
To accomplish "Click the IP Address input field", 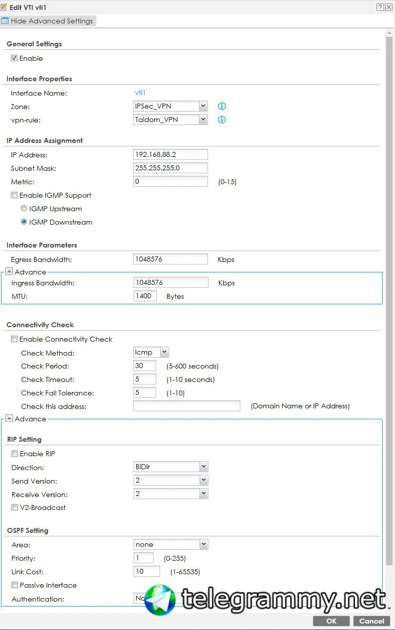I will coord(171,154).
